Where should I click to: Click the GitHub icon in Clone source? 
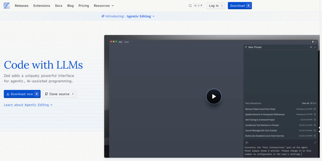(47, 94)
